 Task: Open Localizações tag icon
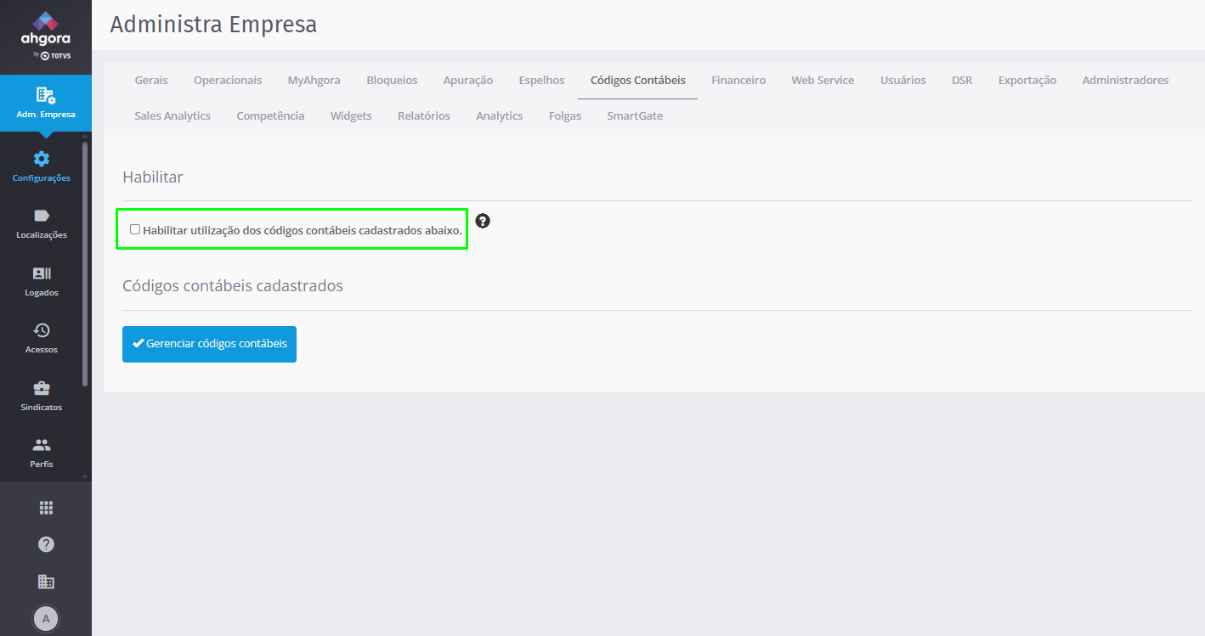point(42,216)
